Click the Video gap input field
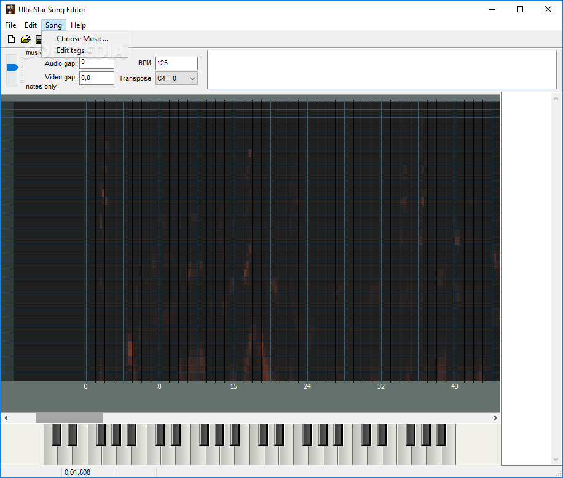 (96, 78)
